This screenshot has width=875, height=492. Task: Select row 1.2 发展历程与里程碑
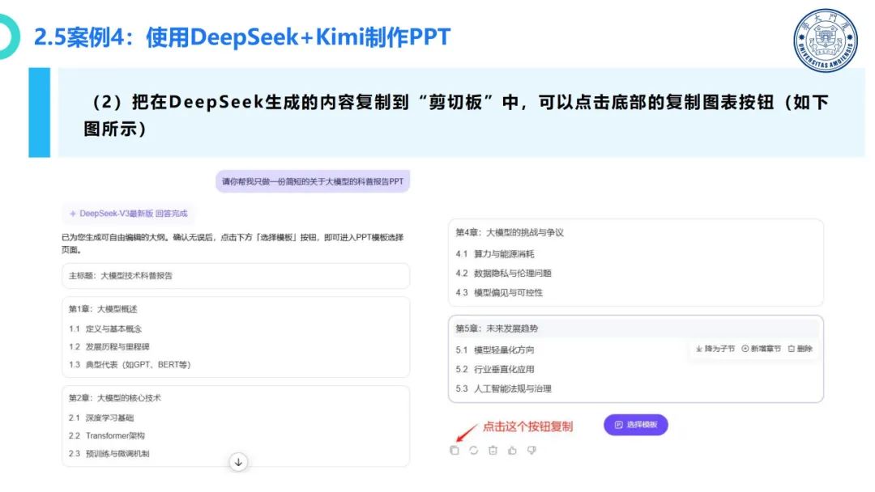coord(109,346)
